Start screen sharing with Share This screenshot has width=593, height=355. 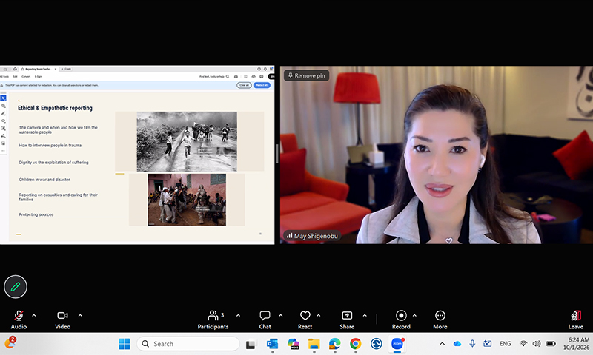click(x=347, y=319)
